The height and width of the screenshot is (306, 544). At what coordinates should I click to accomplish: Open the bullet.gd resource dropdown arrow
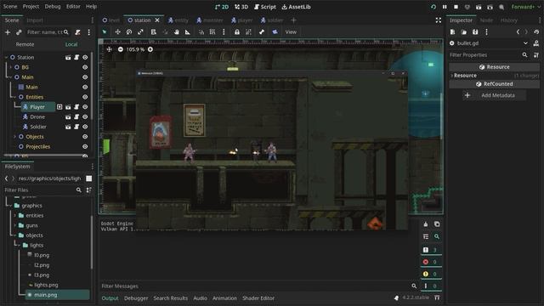pyautogui.click(x=525, y=43)
